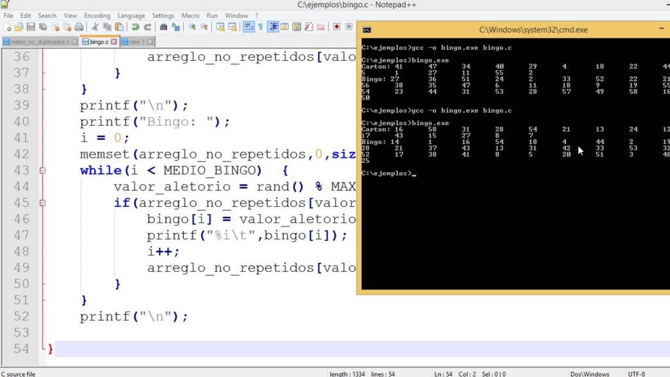Click the cmd.exe window title bar icon

pos(366,29)
